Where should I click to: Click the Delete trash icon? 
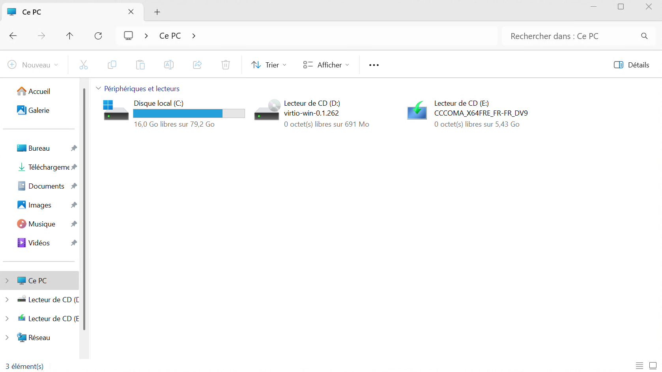[226, 65]
